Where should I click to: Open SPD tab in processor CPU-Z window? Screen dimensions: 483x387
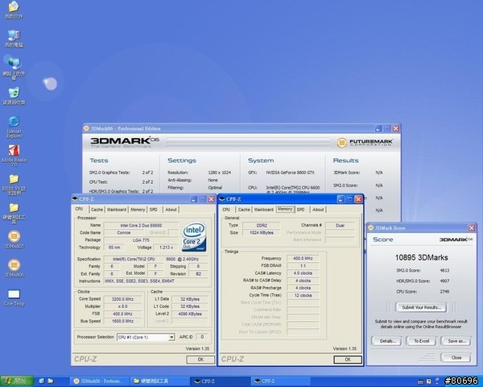(154, 210)
